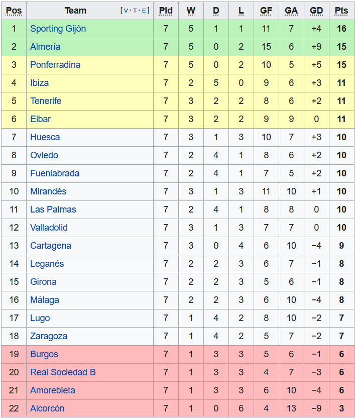
Task: Open the Valladolid team page
Action: [49, 228]
